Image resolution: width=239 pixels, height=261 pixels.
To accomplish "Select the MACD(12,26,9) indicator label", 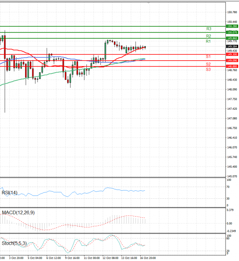I will (18, 213).
